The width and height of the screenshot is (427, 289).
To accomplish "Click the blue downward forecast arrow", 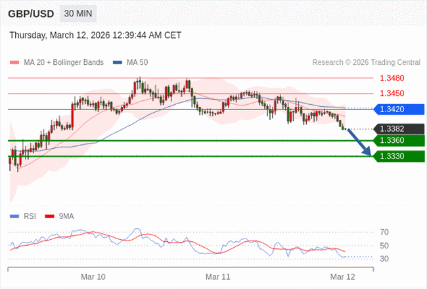I will click(359, 142).
